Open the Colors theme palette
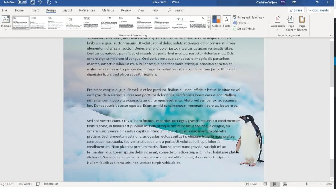The width and height of the screenshot is (336, 189). tap(216, 23)
